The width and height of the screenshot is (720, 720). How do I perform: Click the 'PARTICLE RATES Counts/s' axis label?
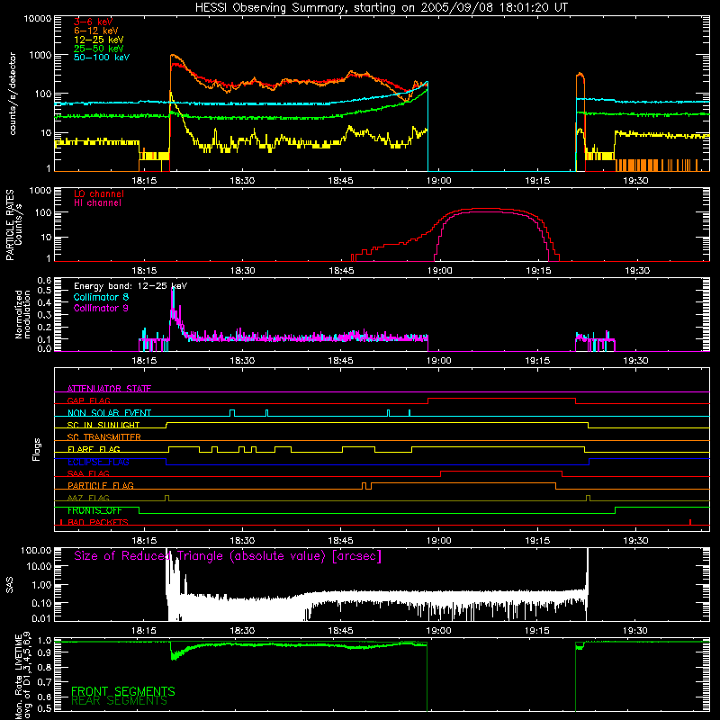pyautogui.click(x=13, y=225)
